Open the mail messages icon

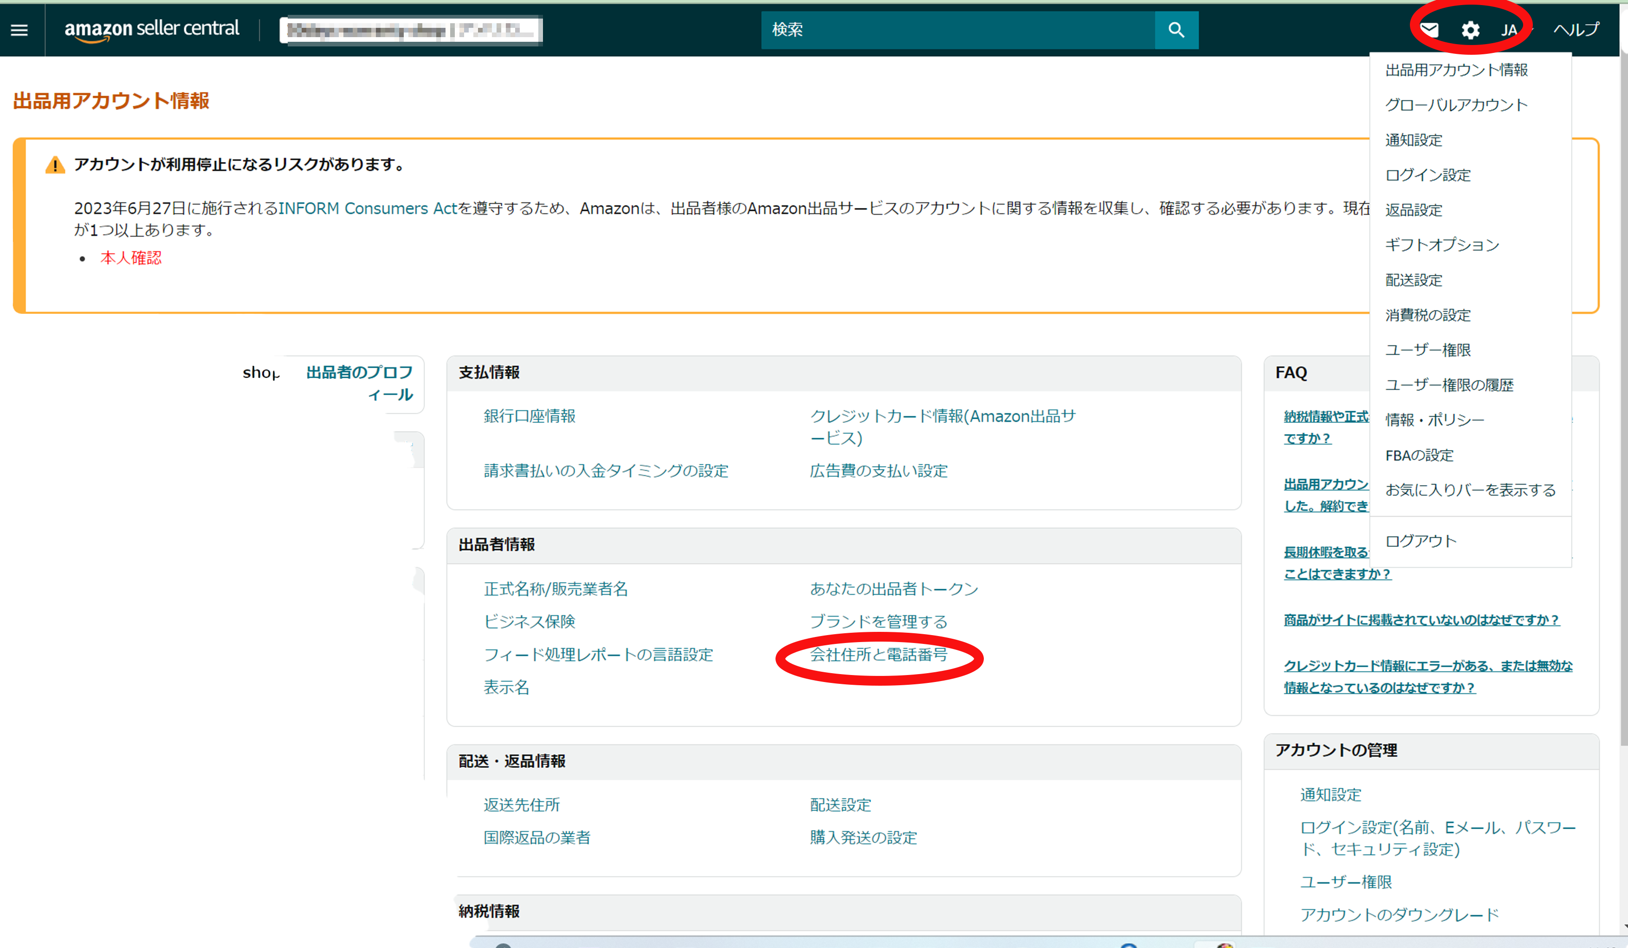coord(1429,30)
